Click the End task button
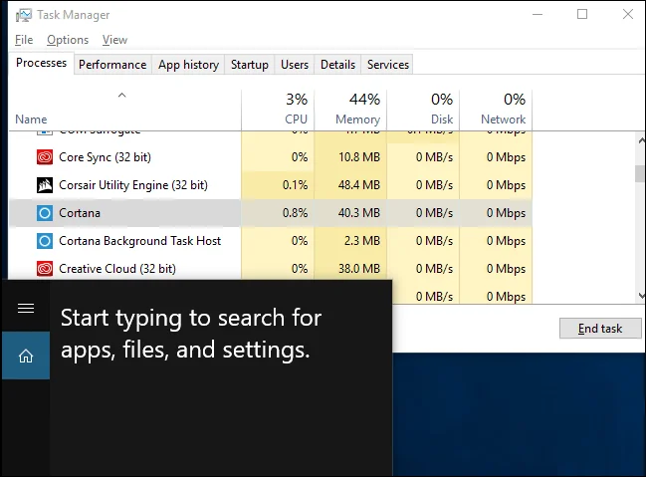The width and height of the screenshot is (646, 477). pyautogui.click(x=600, y=329)
